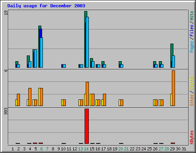Click the 'Daily usage for December 2003' title
Image resolution: width=196 pixels, height=153 pixels.
pos(46,6)
